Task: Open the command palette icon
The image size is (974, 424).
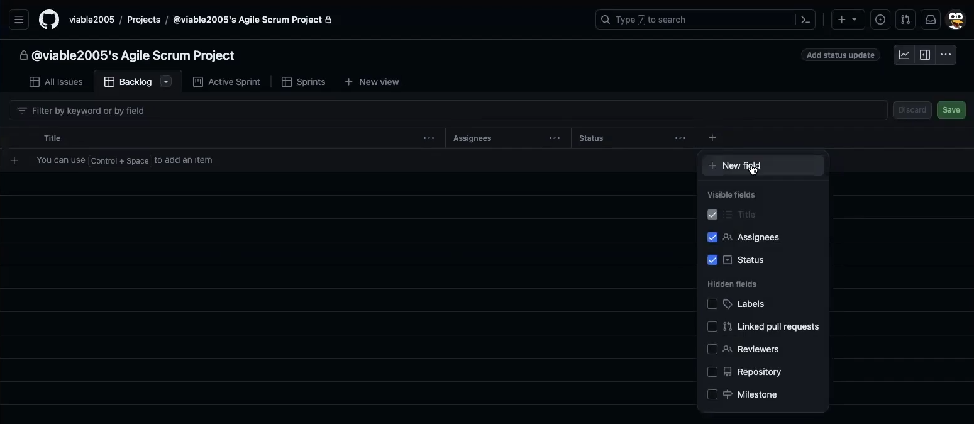Action: tap(805, 20)
